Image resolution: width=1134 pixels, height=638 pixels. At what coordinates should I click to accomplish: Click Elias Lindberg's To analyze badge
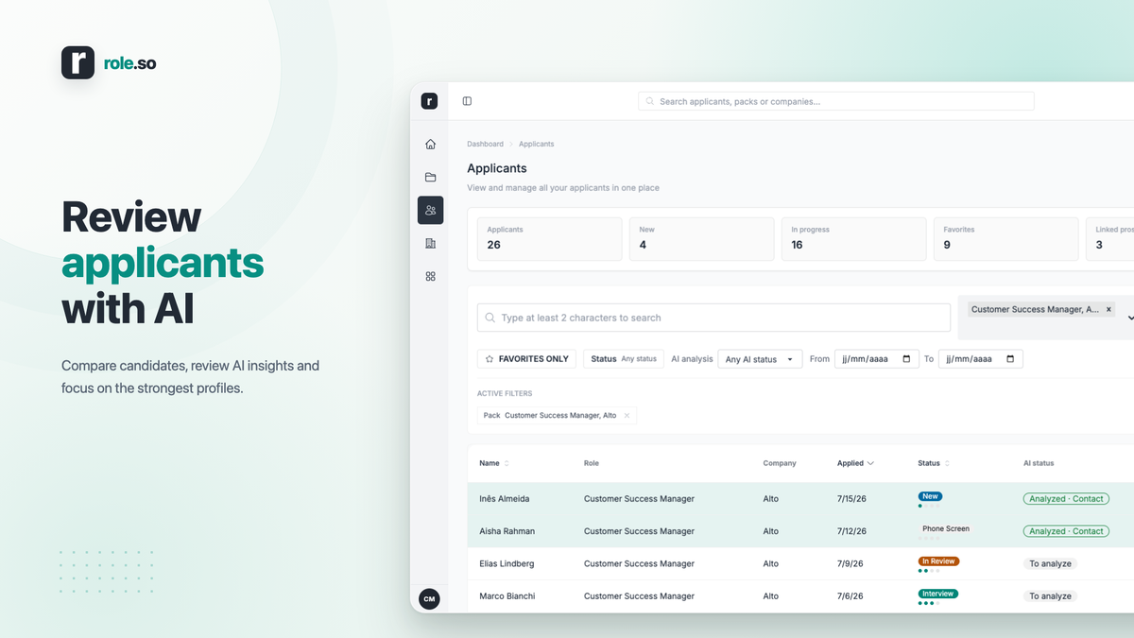pyautogui.click(x=1051, y=563)
